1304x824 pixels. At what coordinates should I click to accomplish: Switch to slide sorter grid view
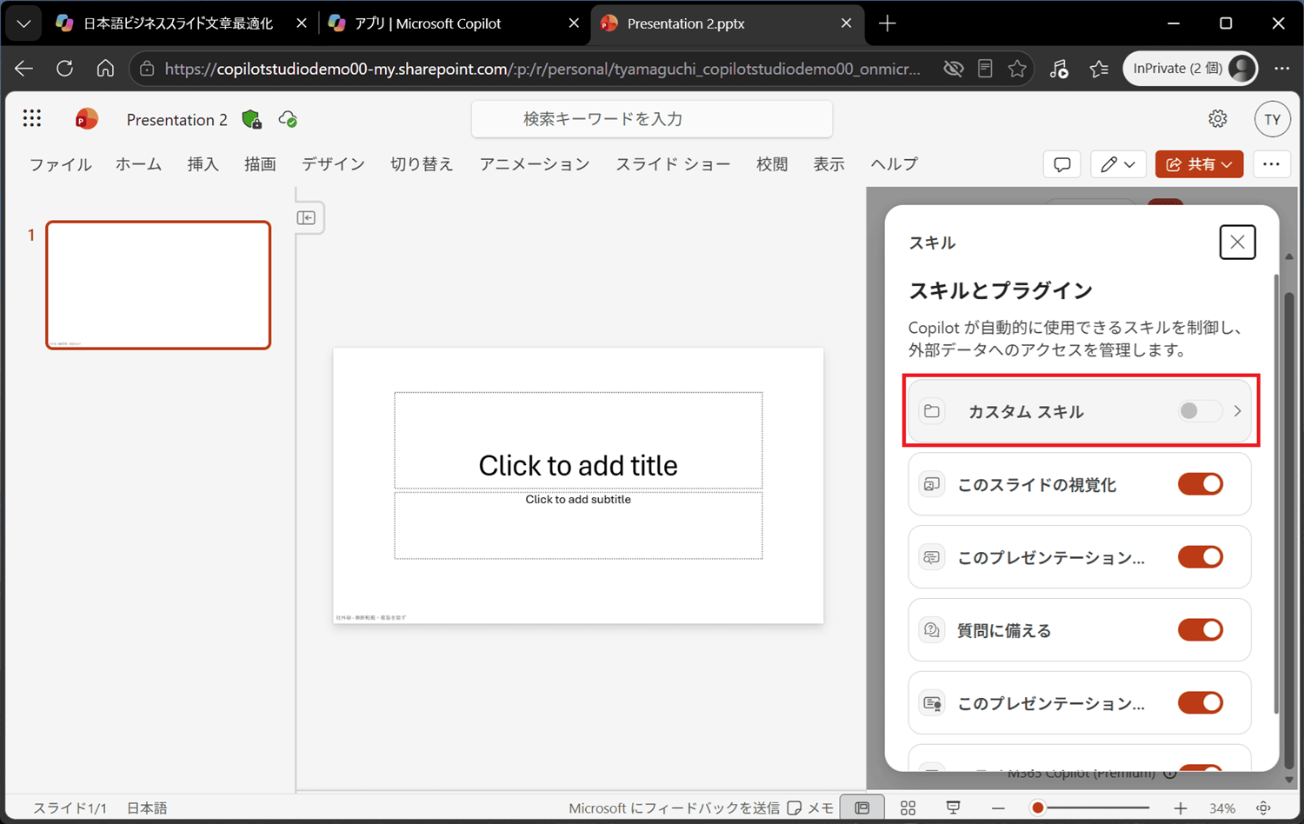tap(908, 808)
